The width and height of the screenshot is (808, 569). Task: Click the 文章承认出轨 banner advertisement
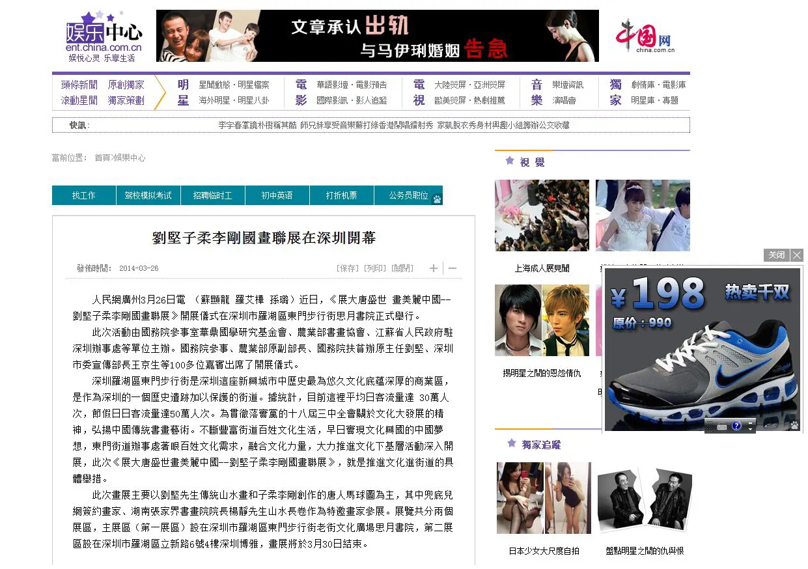tap(378, 36)
